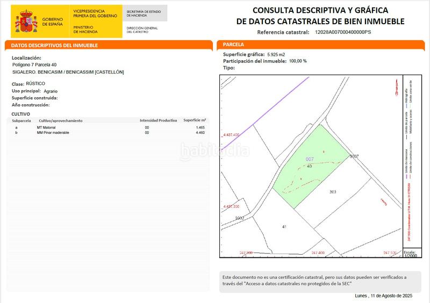The image size is (430, 303).
Task: Click parcel 41 on the map
Action: coord(284,227)
